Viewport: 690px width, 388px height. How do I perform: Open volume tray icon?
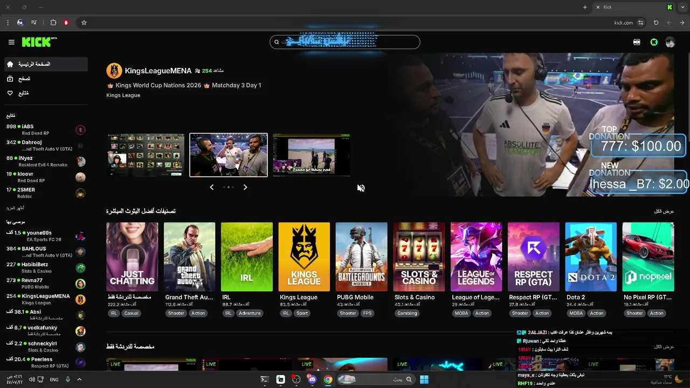[32, 379]
